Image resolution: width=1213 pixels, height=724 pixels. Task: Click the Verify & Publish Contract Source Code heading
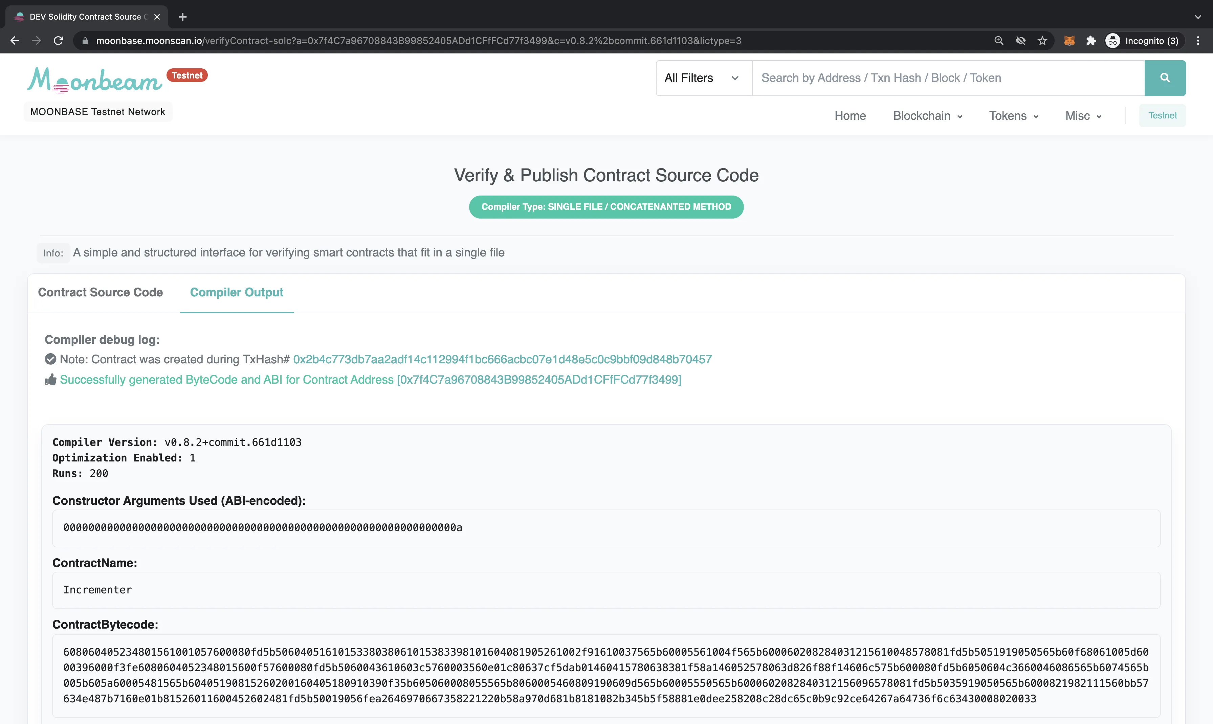point(606,175)
